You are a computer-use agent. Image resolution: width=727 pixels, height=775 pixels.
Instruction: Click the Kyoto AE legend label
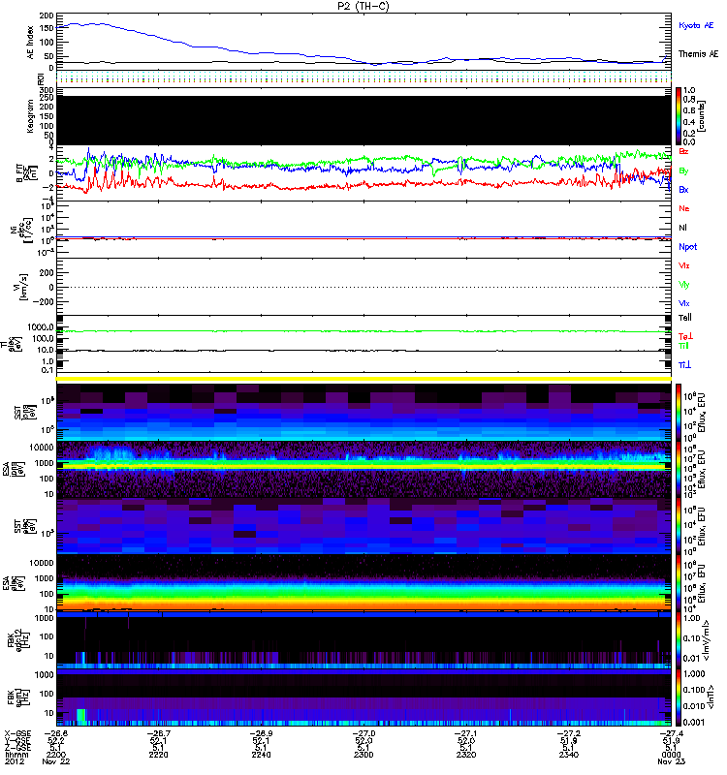point(697,23)
